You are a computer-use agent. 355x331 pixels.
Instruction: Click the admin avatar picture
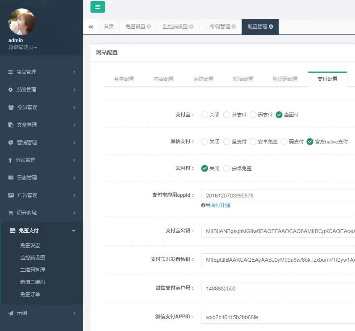coord(22,22)
